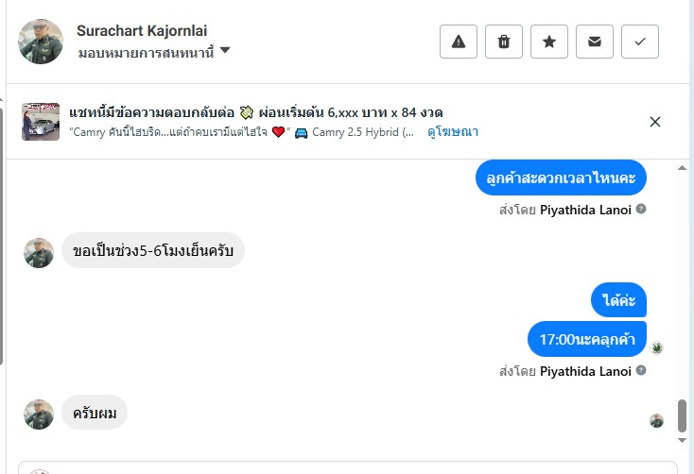This screenshot has height=474, width=694.
Task: Click the seen-receipt avatar beside ครับผม
Action: tap(656, 420)
